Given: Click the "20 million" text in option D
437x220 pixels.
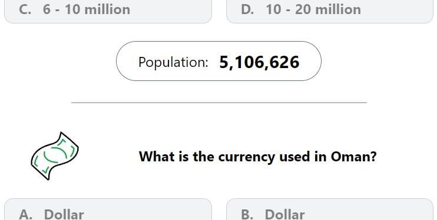Looking at the screenshot, I should [x=328, y=9].
